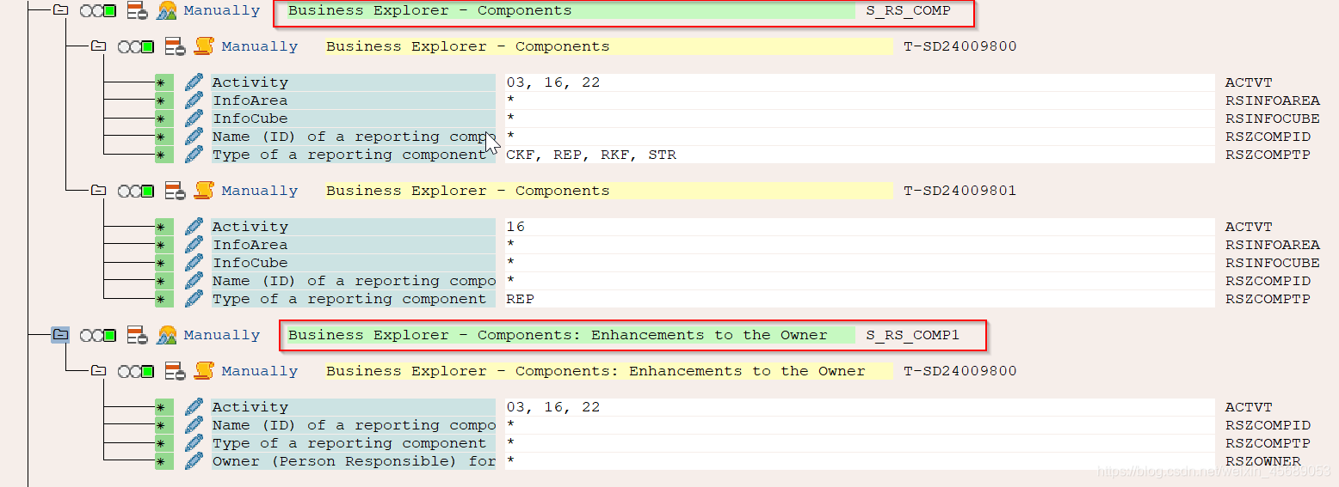Click Manually status icon on S_RS_COMP1 row
The image size is (1339, 487).
167,335
